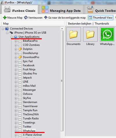Toggle the Thumbnail View button
The image size is (116, 138).
[101, 18]
